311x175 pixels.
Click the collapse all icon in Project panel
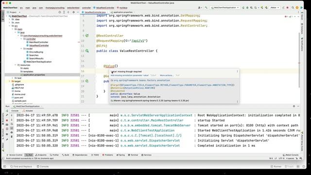tap(68, 12)
